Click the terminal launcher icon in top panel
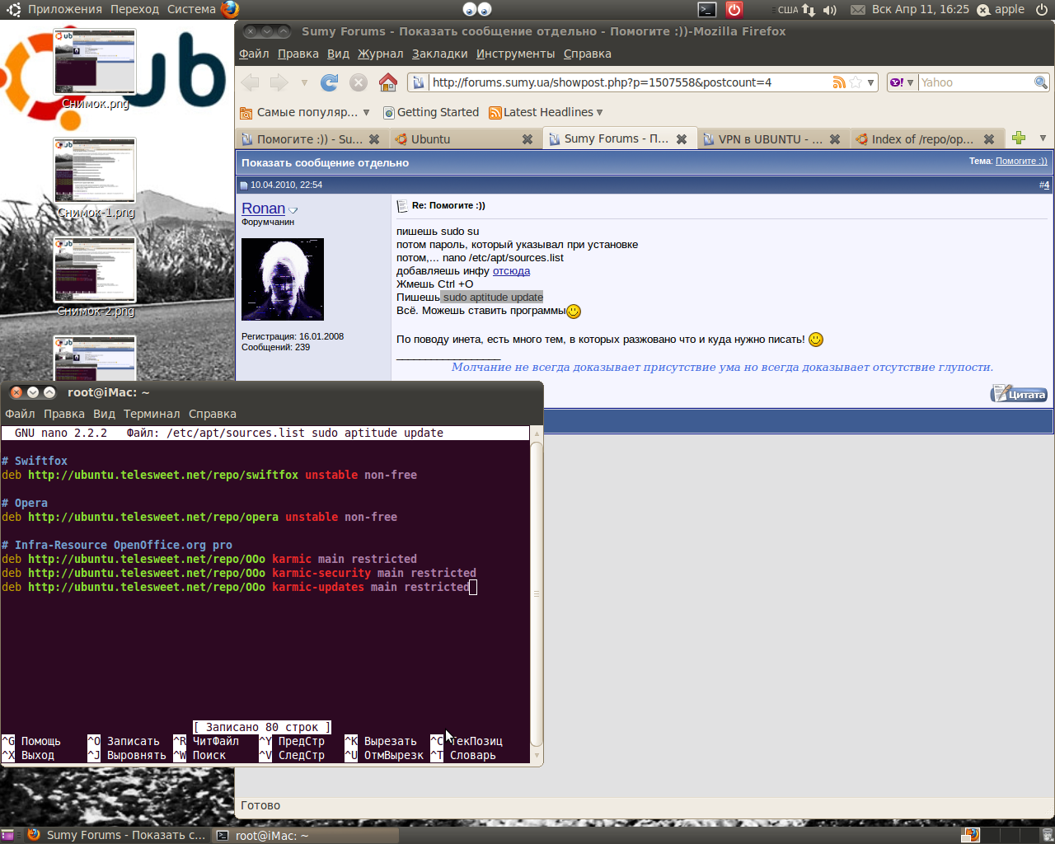Image resolution: width=1055 pixels, height=844 pixels. (x=707, y=10)
